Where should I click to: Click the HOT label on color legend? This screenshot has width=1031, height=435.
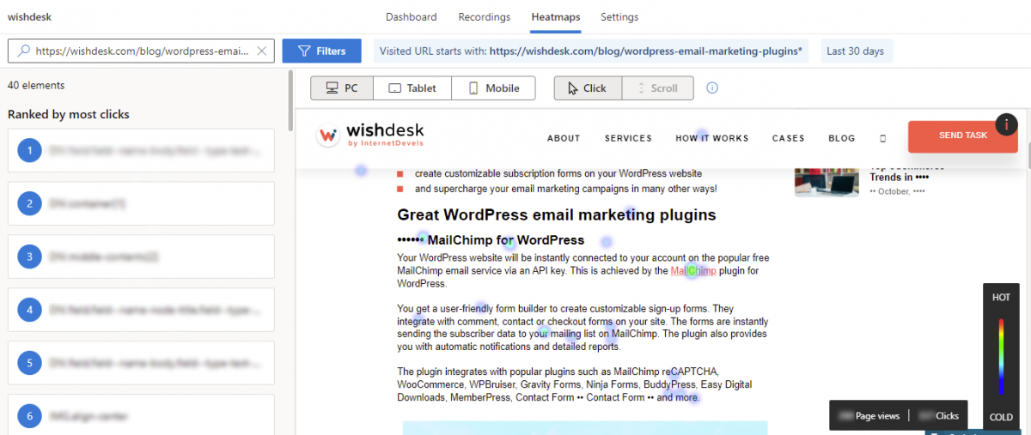tap(1001, 297)
